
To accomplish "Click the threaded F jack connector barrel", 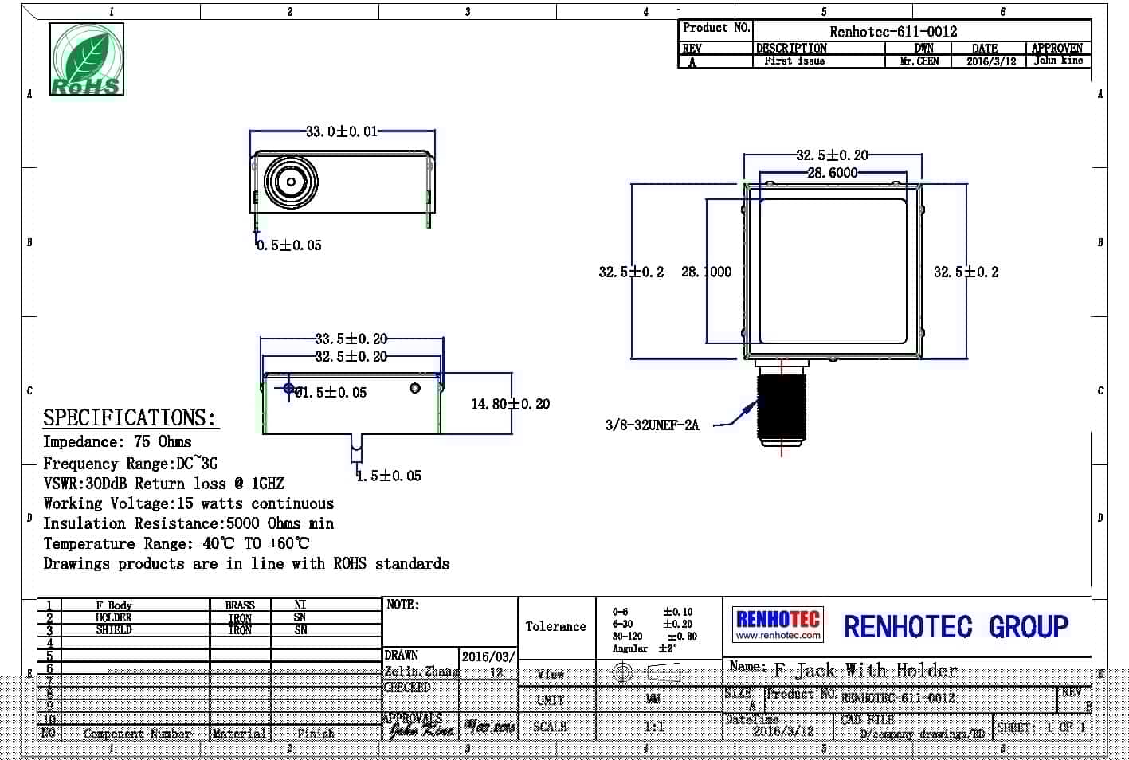I will point(782,406).
